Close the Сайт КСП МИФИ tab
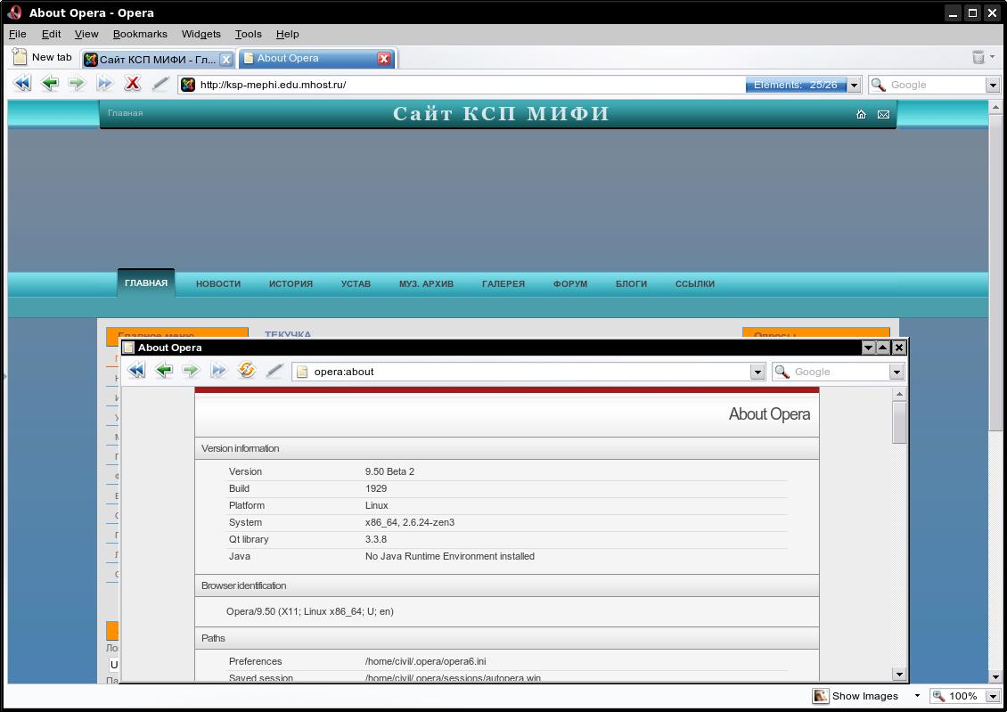Viewport: 1007px width, 712px height. [x=226, y=59]
